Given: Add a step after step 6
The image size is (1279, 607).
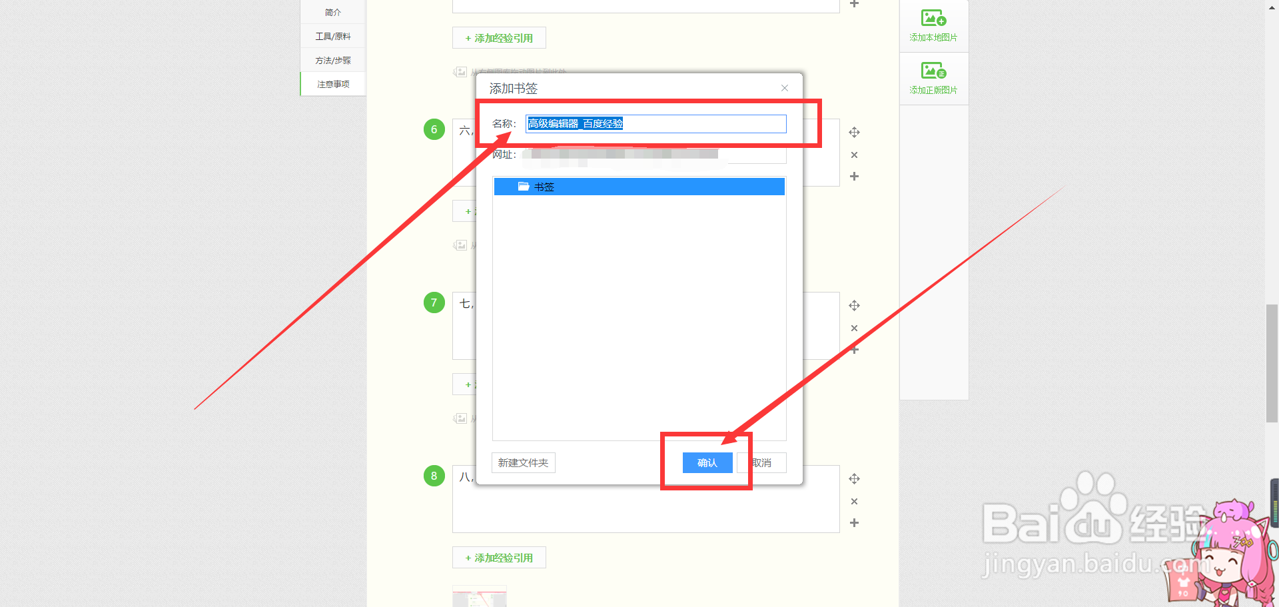Looking at the screenshot, I should [x=855, y=177].
